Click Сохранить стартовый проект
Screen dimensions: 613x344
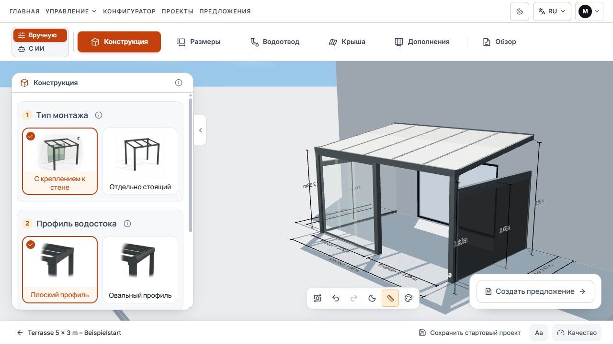[470, 333]
